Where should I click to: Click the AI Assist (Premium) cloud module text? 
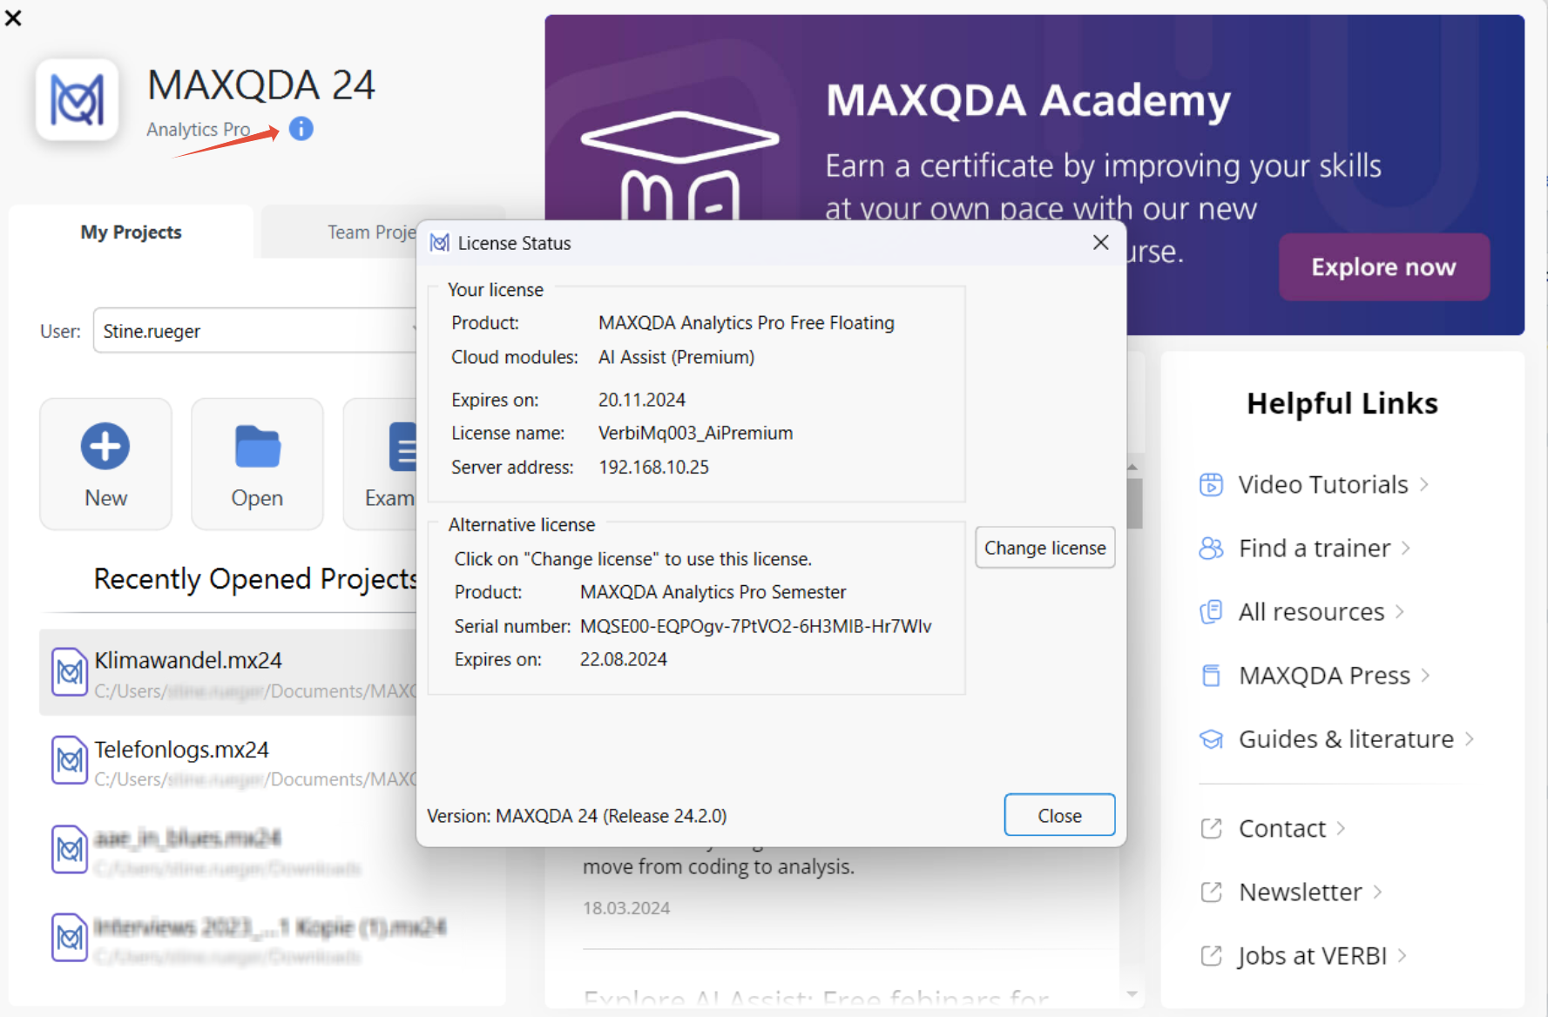click(x=676, y=357)
